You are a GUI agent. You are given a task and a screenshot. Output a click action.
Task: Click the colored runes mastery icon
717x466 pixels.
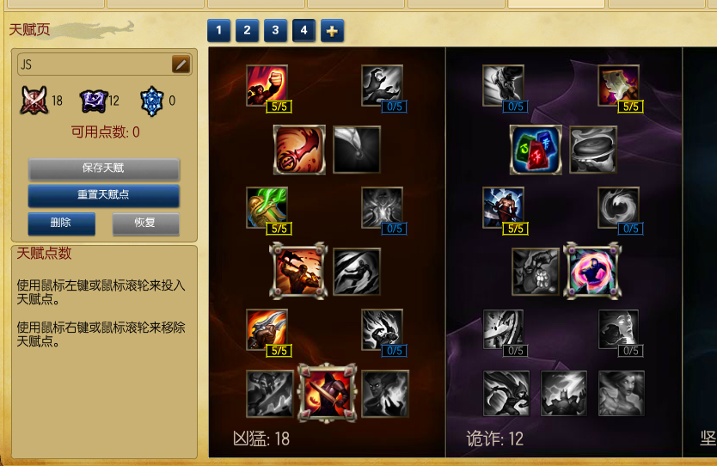pyautogui.click(x=536, y=150)
